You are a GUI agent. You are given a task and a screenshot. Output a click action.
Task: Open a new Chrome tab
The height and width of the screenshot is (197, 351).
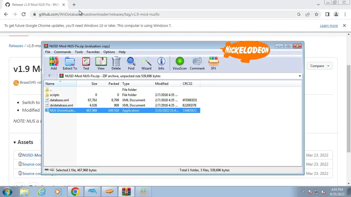coord(74,5)
